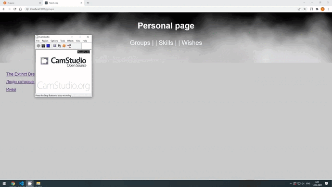The width and height of the screenshot is (332, 187).
Task: Open Windows notification center
Action: pyautogui.click(x=326, y=184)
